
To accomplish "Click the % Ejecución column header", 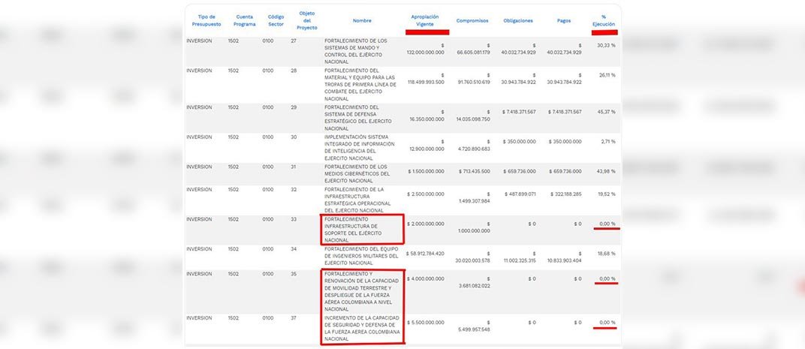I will point(603,20).
